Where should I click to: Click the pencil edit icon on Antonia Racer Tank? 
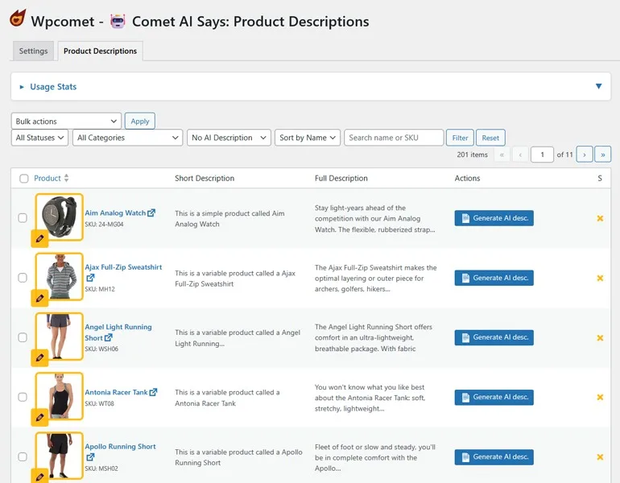[39, 417]
